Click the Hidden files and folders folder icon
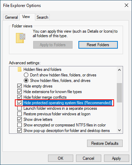 (19, 69)
